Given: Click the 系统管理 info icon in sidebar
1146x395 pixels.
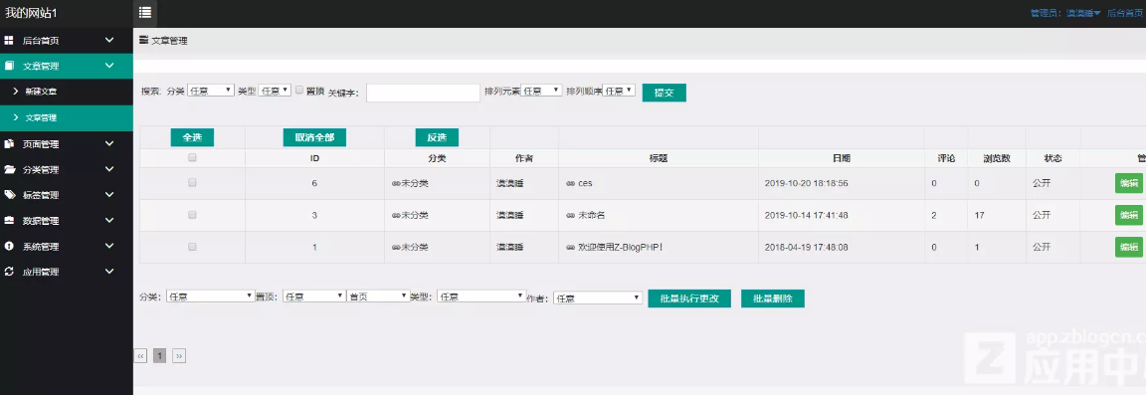Looking at the screenshot, I should (10, 247).
